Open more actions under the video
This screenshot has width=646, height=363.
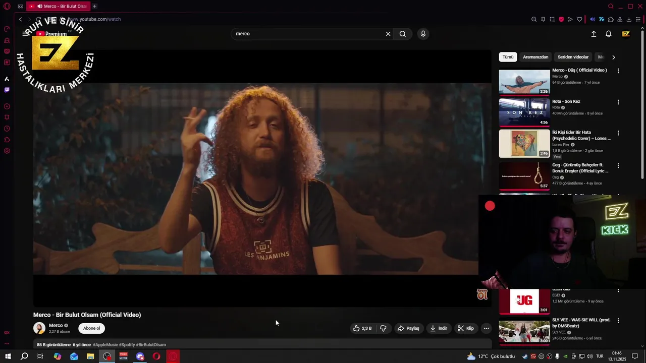click(486, 328)
